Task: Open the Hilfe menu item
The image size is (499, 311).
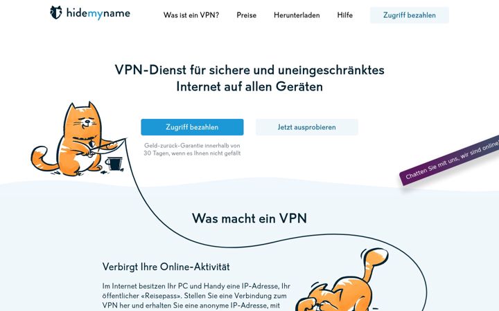Action: click(345, 15)
